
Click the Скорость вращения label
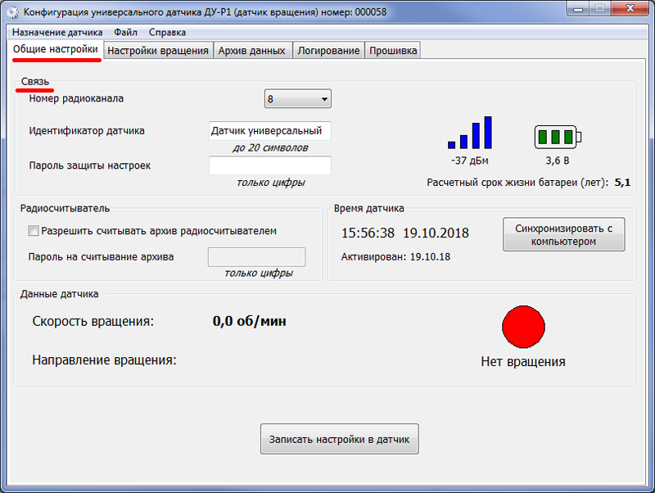(93, 321)
